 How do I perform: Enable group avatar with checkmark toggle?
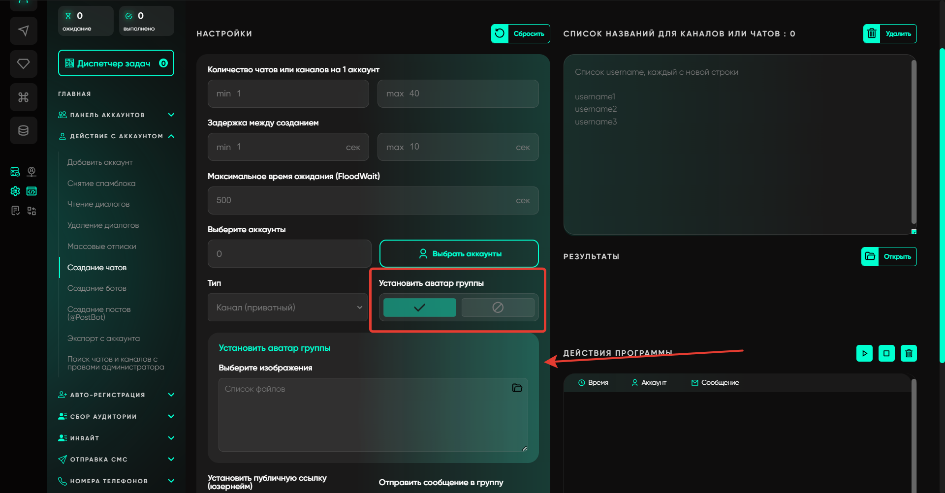tap(419, 308)
